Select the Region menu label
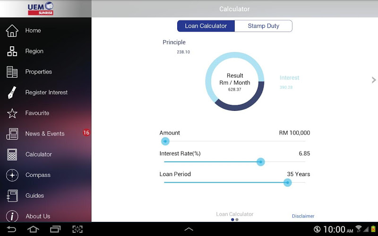This screenshot has width=378, height=236. (34, 51)
